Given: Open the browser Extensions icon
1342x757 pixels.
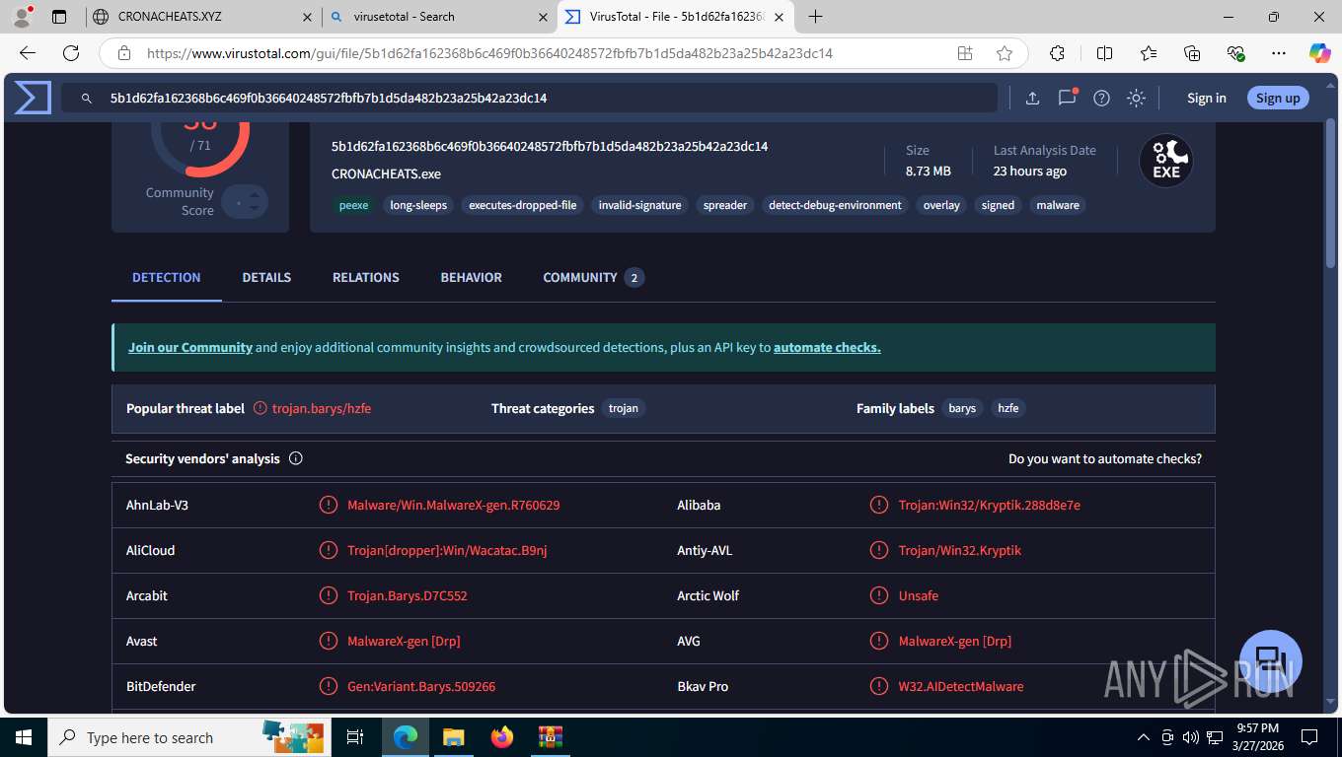Looking at the screenshot, I should click(1058, 53).
